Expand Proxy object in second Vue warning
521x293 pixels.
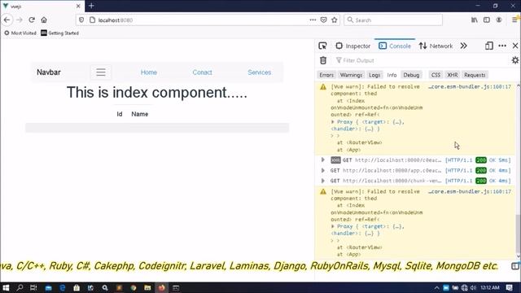tap(333, 226)
